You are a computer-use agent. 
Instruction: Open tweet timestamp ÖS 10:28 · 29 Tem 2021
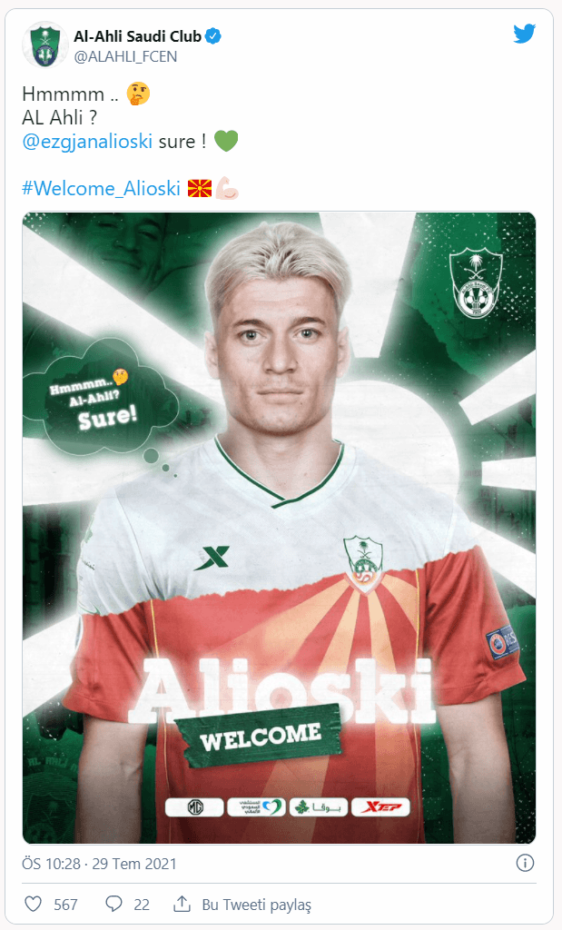pyautogui.click(x=100, y=864)
